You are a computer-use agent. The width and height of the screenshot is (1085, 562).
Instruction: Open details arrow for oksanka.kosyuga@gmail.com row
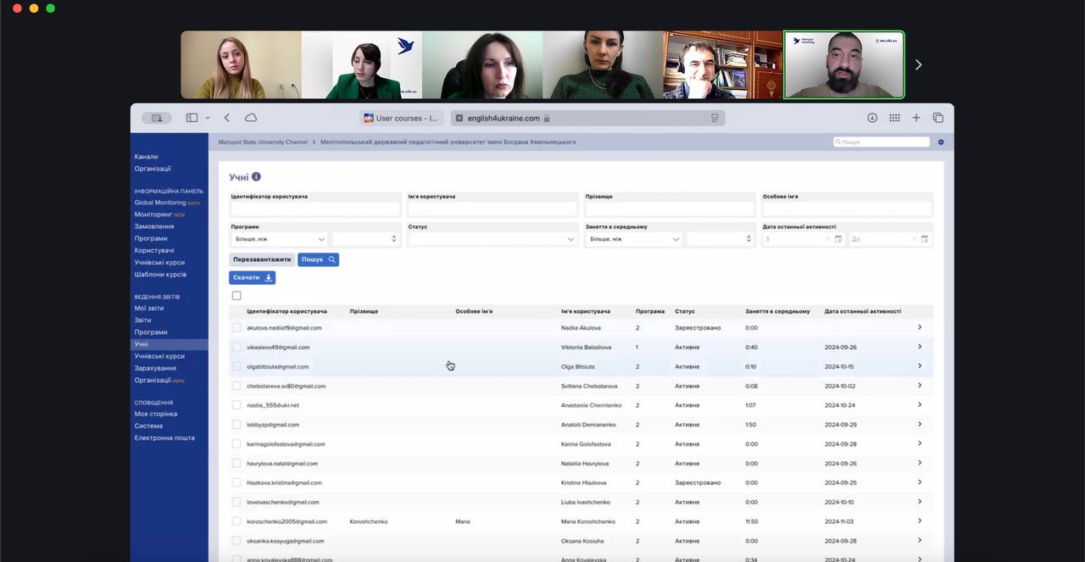pos(920,541)
